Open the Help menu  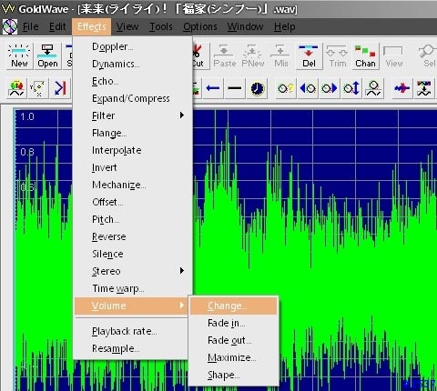(285, 26)
